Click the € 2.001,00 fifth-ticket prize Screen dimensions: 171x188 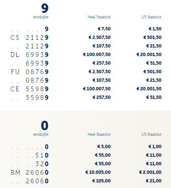(150, 172)
